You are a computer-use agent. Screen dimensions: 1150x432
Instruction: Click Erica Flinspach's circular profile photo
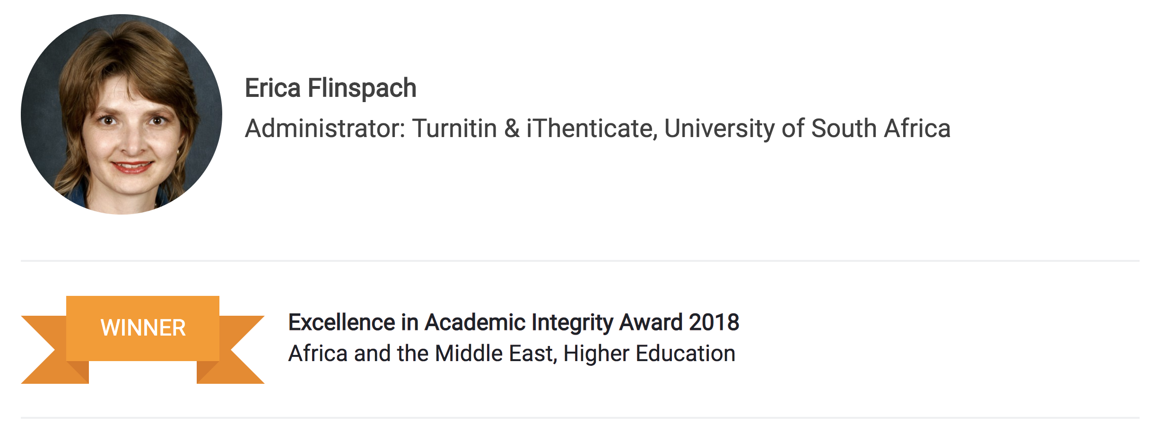(122, 114)
